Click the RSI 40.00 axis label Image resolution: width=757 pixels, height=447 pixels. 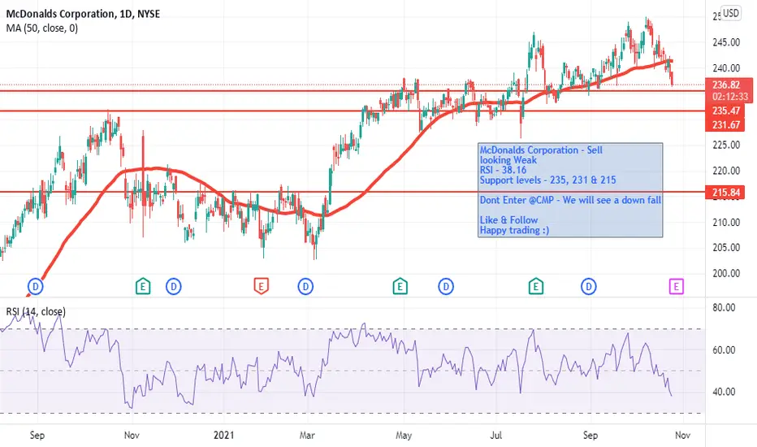tap(724, 392)
